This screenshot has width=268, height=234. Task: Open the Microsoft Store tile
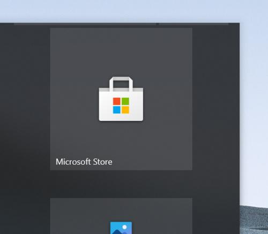click(121, 99)
